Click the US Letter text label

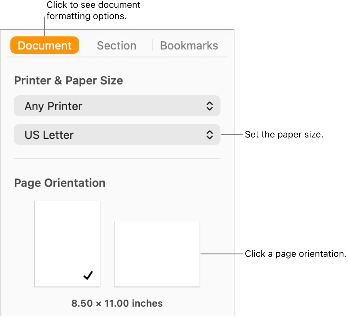(x=49, y=134)
